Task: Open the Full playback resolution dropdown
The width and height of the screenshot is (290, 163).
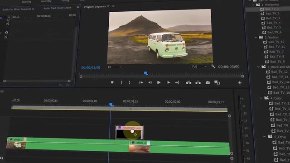Action: point(199,67)
